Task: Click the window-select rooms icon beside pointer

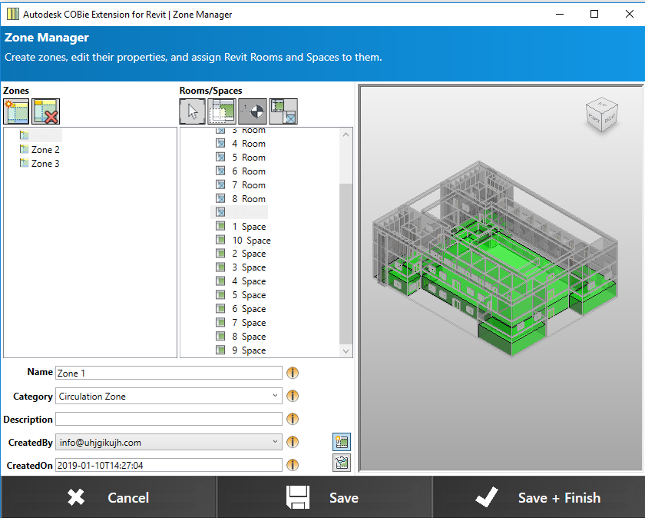Action: pyautogui.click(x=222, y=111)
